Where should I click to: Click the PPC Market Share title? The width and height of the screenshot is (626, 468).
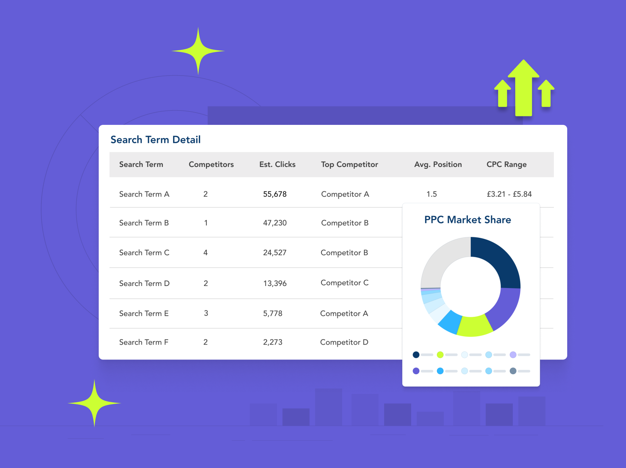pos(467,220)
